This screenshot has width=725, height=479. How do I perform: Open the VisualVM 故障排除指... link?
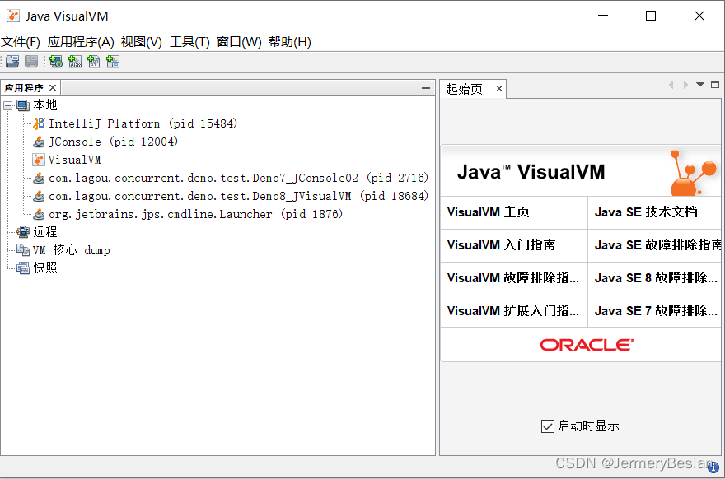point(512,278)
